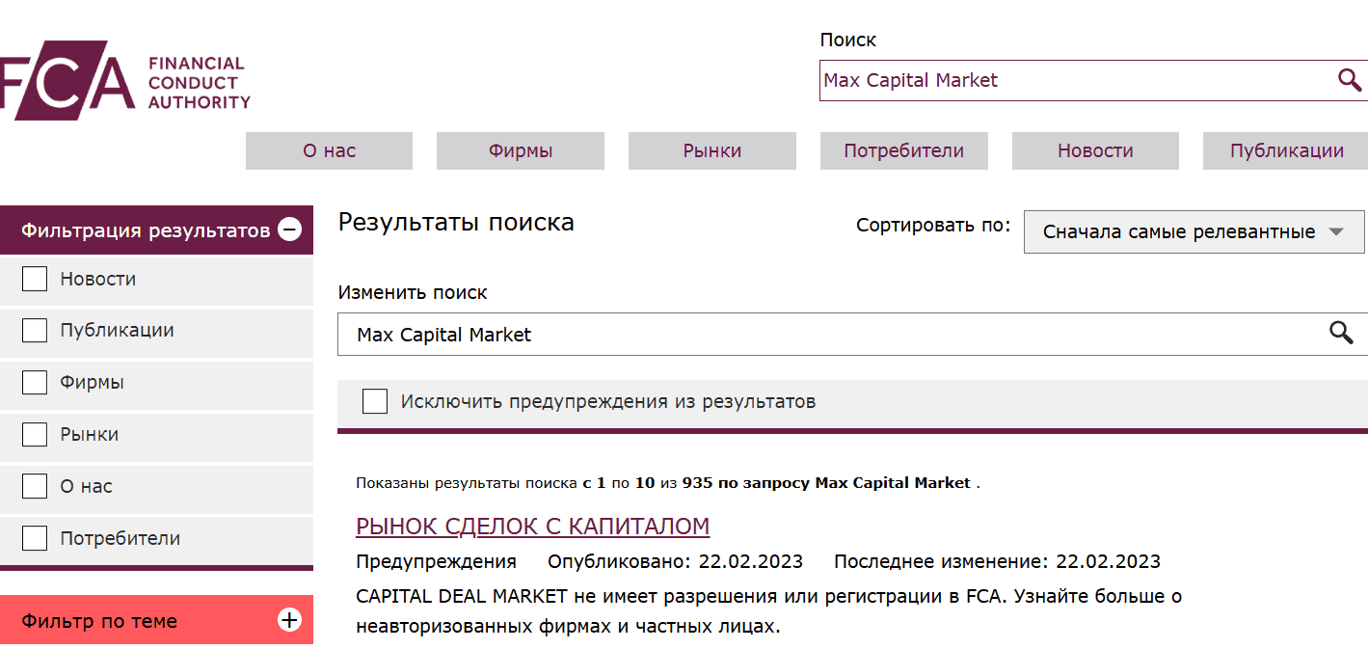Click the magnifier icon in Изменить поиск
Viewport: 1368px width, 649px height.
[1341, 334]
